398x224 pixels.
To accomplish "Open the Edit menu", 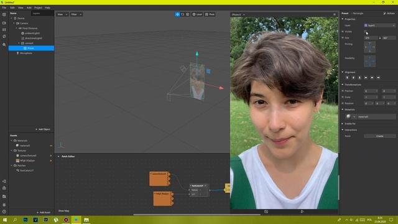I will 12,7.
